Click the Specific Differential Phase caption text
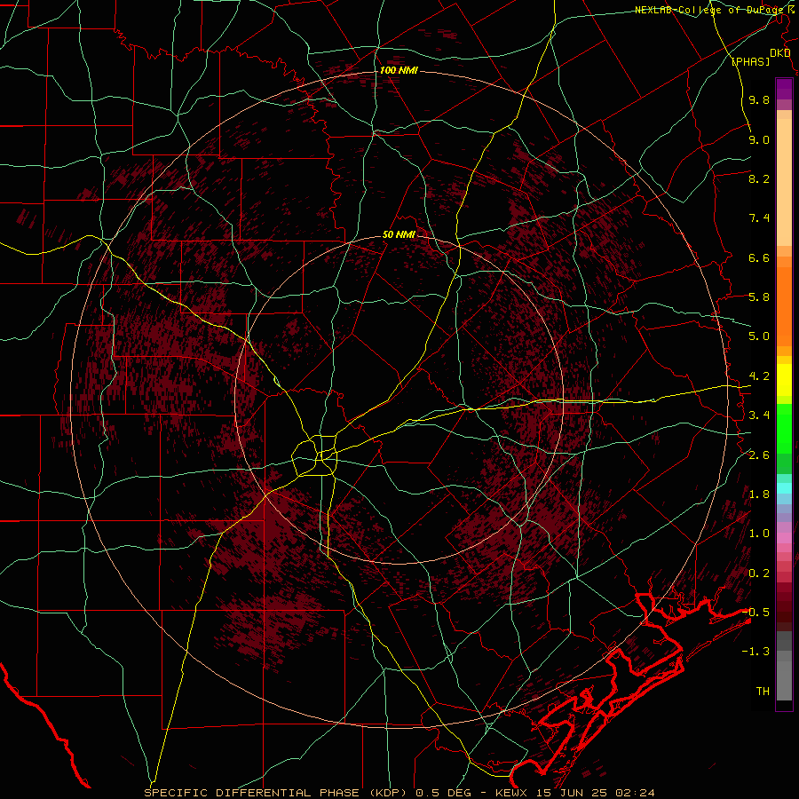Image resolution: width=799 pixels, height=799 pixels. pyautogui.click(x=399, y=793)
